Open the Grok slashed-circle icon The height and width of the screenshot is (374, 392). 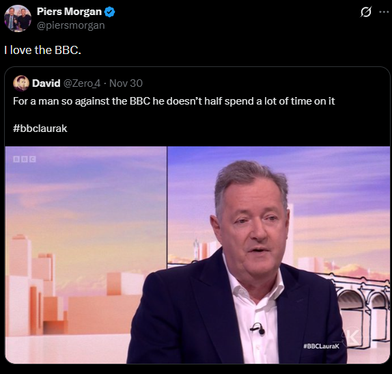366,12
